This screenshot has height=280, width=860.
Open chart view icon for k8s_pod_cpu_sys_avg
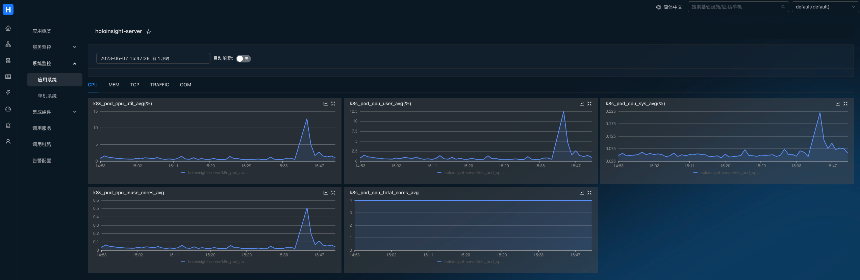(838, 104)
